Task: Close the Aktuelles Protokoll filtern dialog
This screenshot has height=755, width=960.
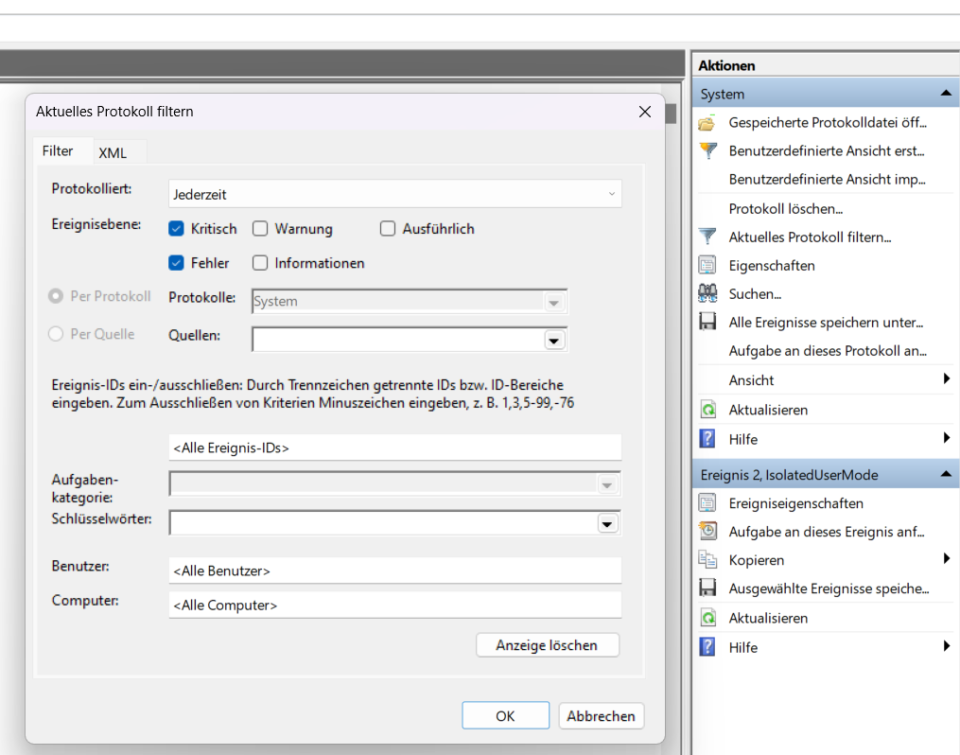Action: tap(645, 112)
